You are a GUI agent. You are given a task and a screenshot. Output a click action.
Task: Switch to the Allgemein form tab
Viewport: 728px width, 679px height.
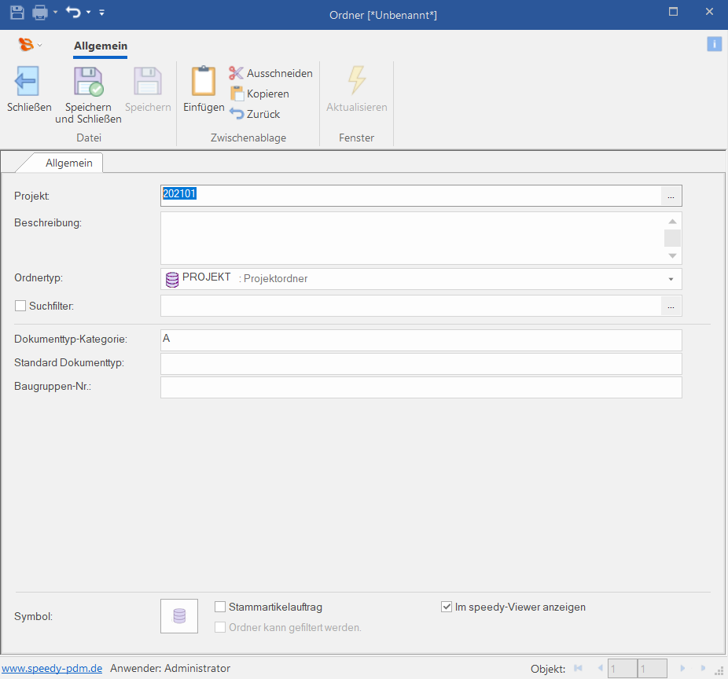click(68, 163)
